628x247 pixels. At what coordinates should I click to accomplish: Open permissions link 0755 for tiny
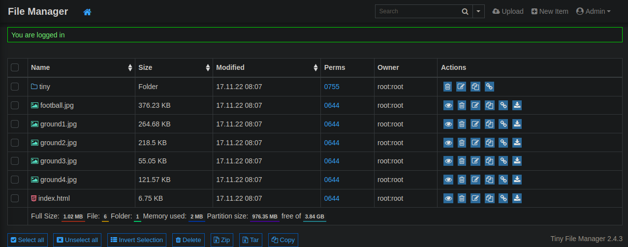(x=331, y=87)
